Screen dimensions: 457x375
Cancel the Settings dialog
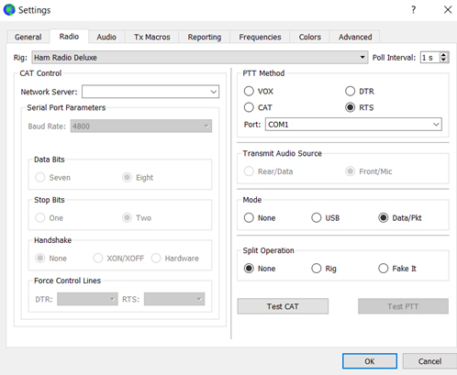pyautogui.click(x=429, y=361)
